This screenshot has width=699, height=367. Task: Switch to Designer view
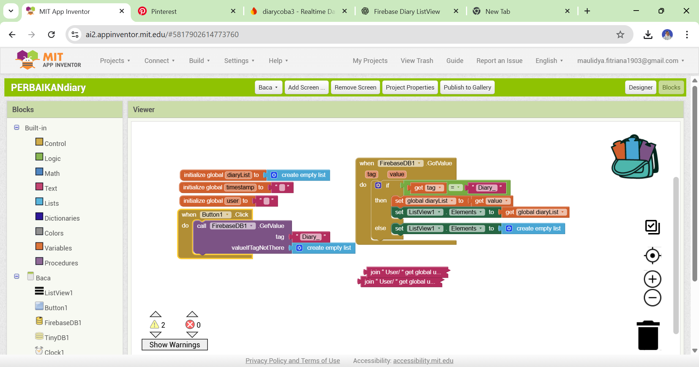pos(640,87)
